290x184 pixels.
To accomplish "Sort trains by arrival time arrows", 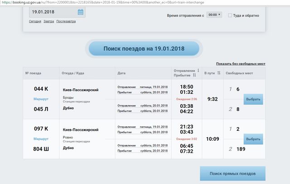I will [x=194, y=75].
